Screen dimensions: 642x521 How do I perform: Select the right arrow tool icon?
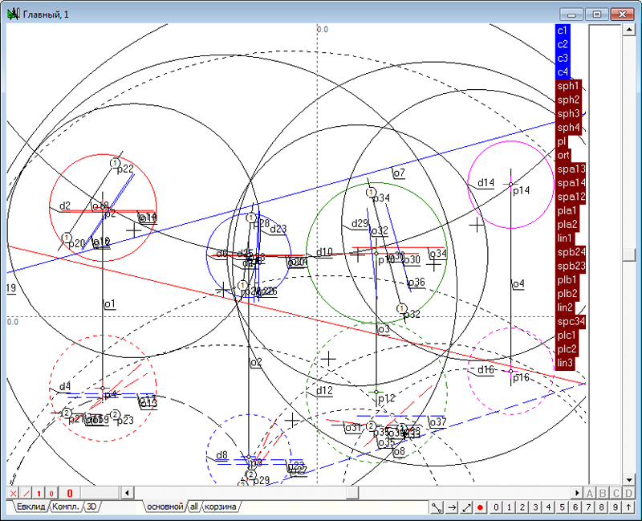452,507
